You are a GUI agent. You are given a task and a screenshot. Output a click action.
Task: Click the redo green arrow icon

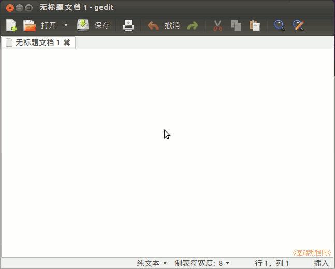[x=193, y=25]
